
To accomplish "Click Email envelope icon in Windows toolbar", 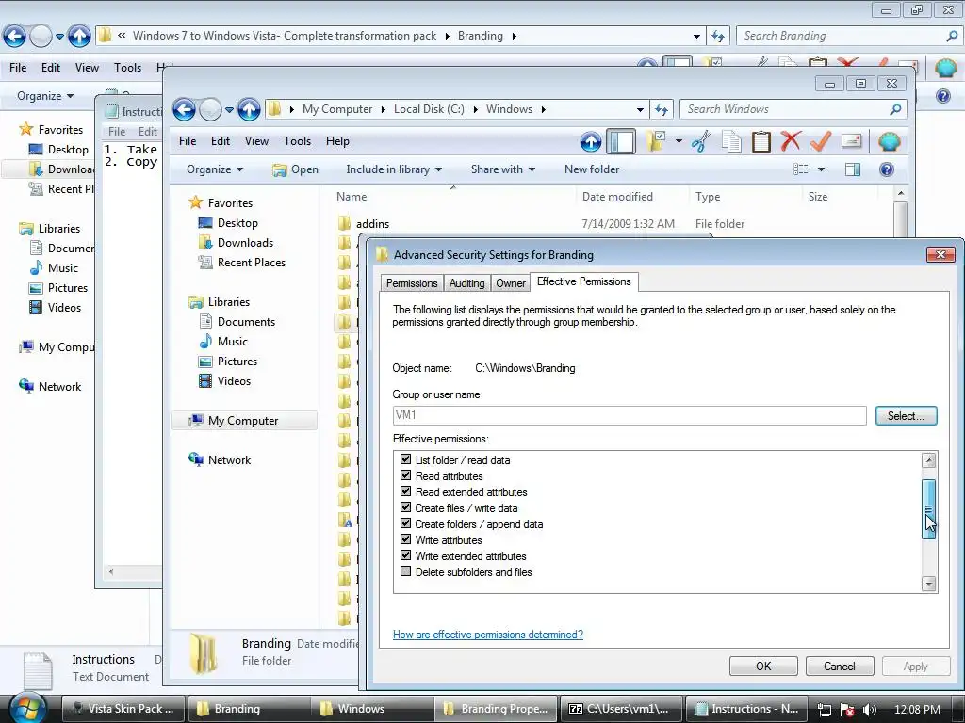I will click(851, 141).
